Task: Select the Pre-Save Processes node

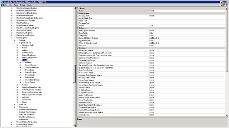Action: pyautogui.click(x=27, y=114)
